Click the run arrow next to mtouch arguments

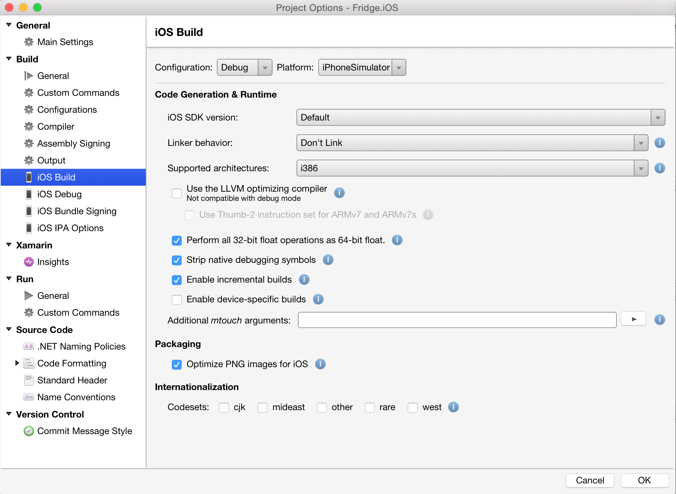633,319
